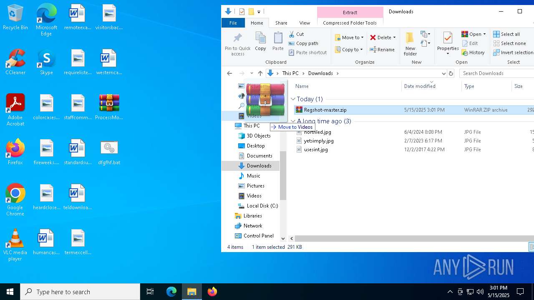Screen dimensions: 534x300
Task: Click the navigation pane scroll down arrow
Action: click(283, 239)
